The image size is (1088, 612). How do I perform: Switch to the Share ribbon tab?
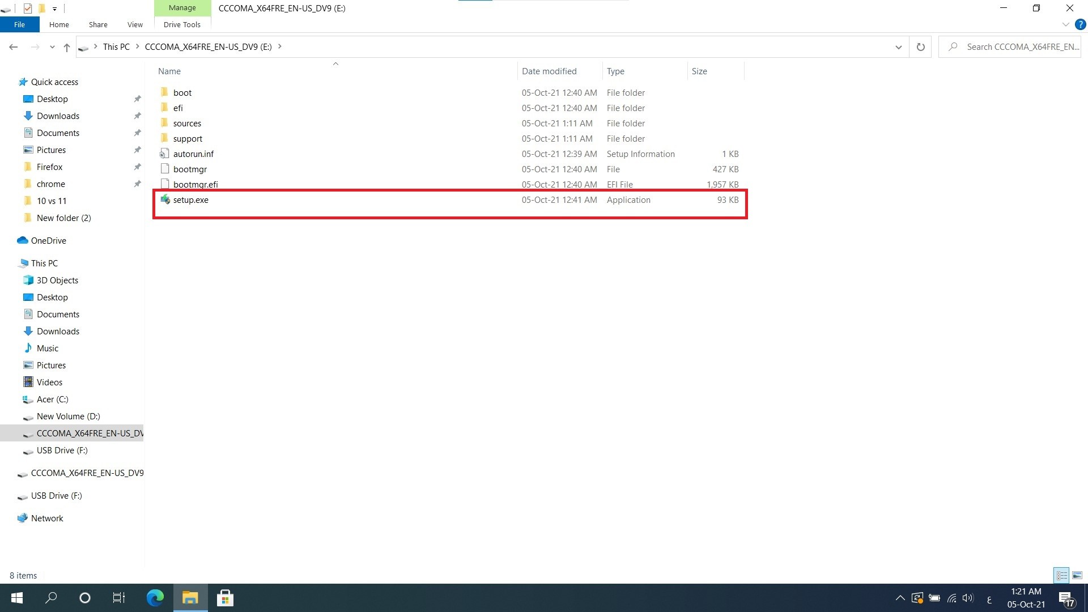point(98,24)
